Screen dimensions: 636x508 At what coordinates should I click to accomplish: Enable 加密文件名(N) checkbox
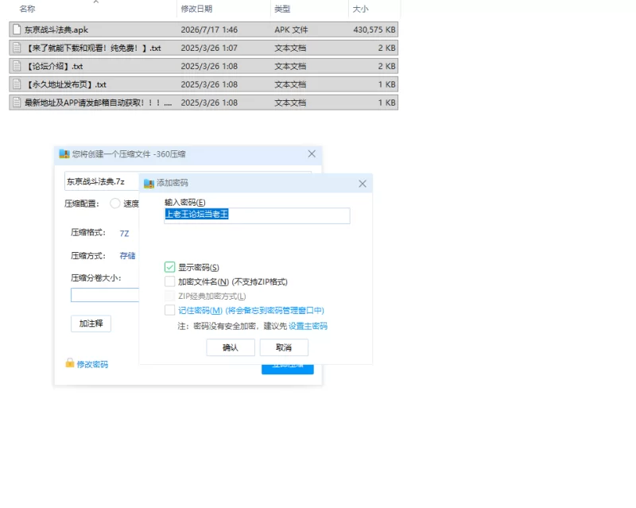[169, 281]
